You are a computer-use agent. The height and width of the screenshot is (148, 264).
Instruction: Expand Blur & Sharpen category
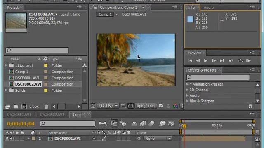click(187, 101)
